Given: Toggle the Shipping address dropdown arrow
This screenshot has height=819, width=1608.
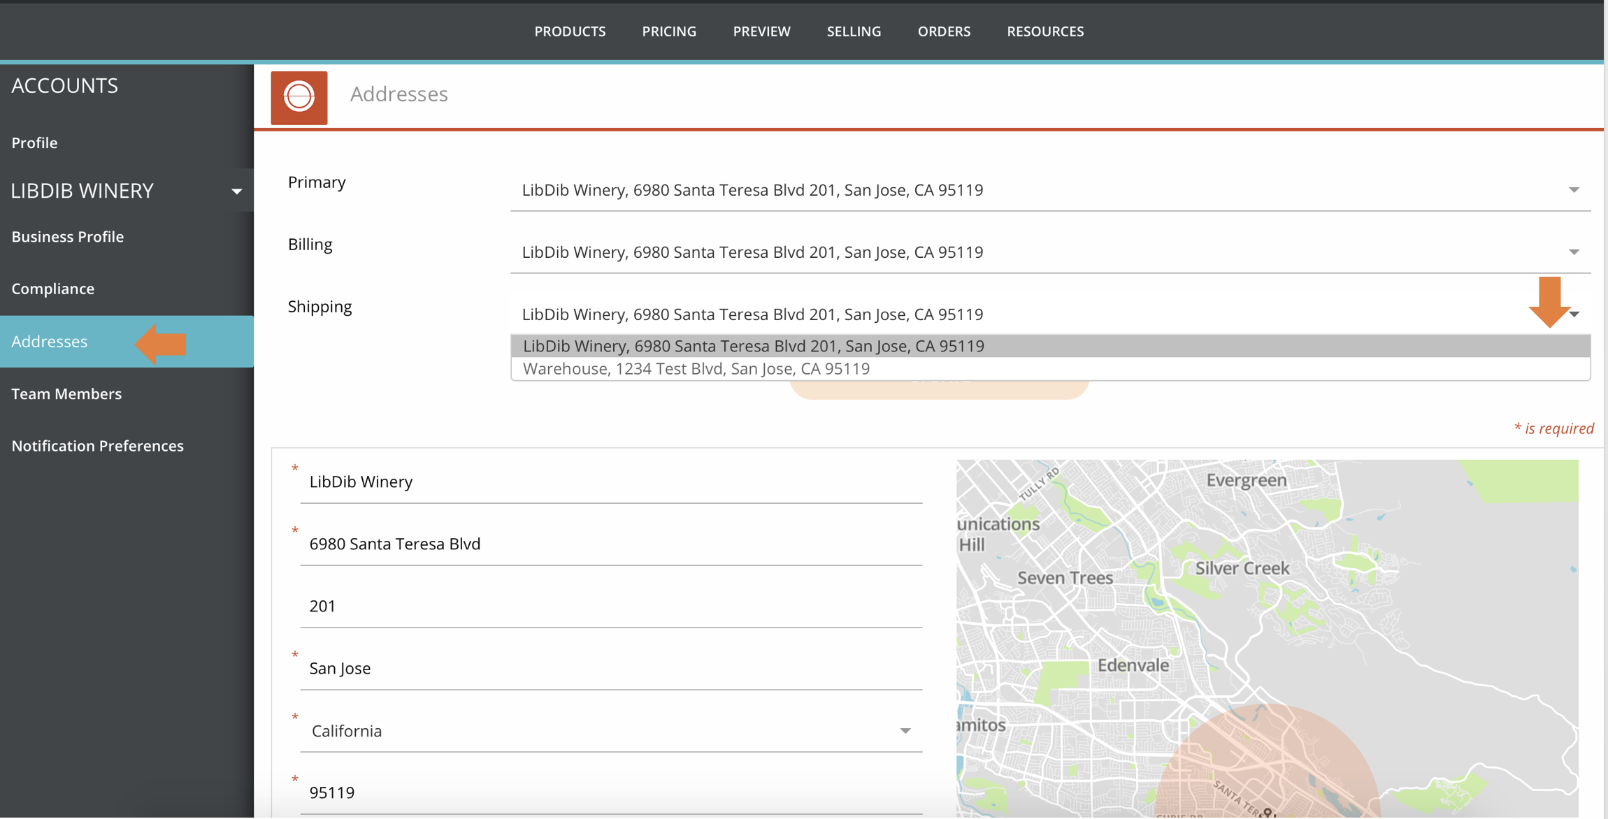Looking at the screenshot, I should [1574, 314].
